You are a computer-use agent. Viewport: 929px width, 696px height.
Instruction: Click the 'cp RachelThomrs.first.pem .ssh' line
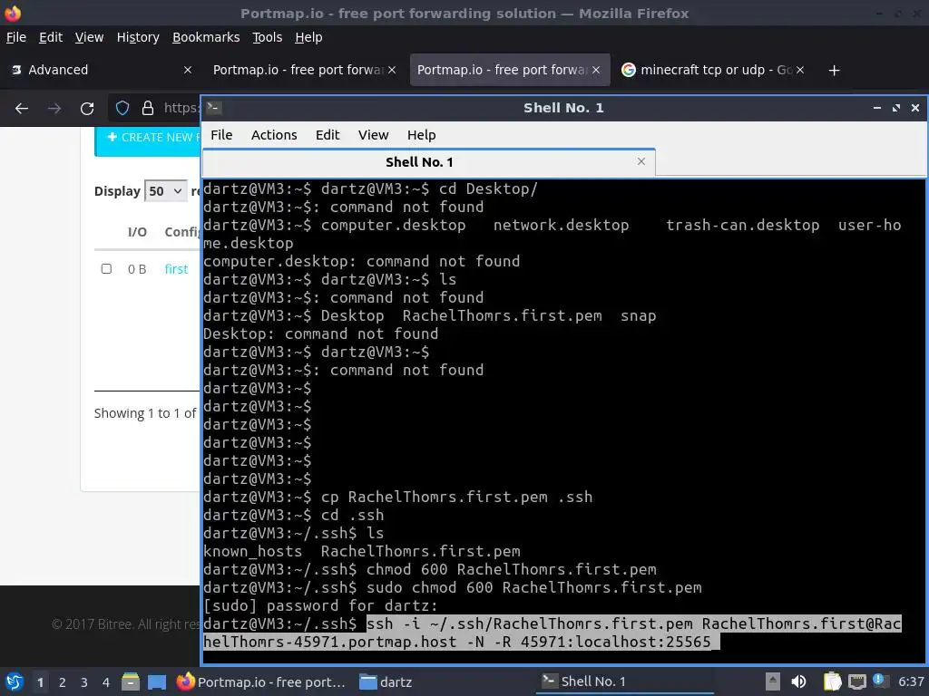(x=457, y=498)
